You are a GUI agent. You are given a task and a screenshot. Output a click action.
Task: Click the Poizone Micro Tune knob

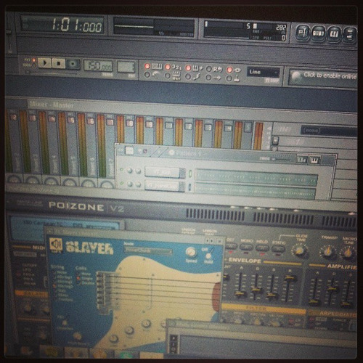pos(348,253)
